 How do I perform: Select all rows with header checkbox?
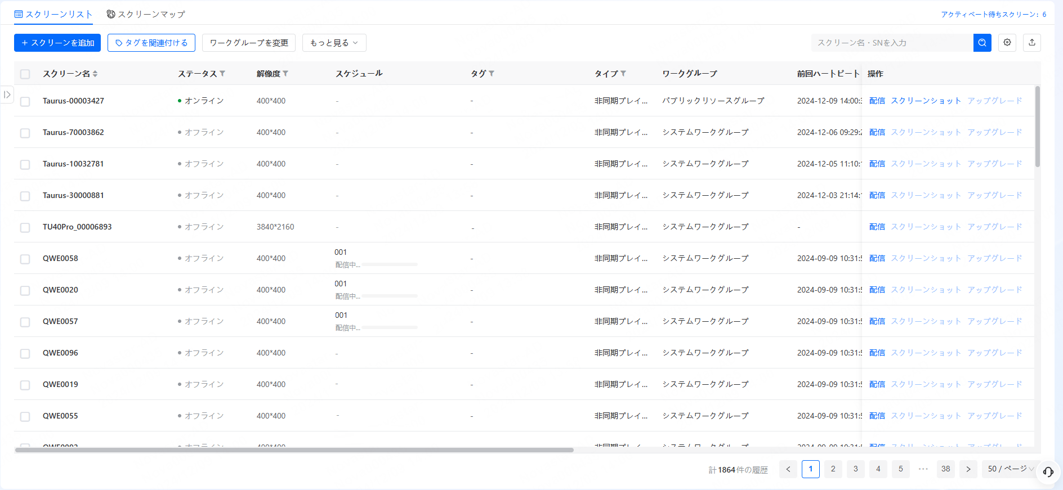coord(25,74)
